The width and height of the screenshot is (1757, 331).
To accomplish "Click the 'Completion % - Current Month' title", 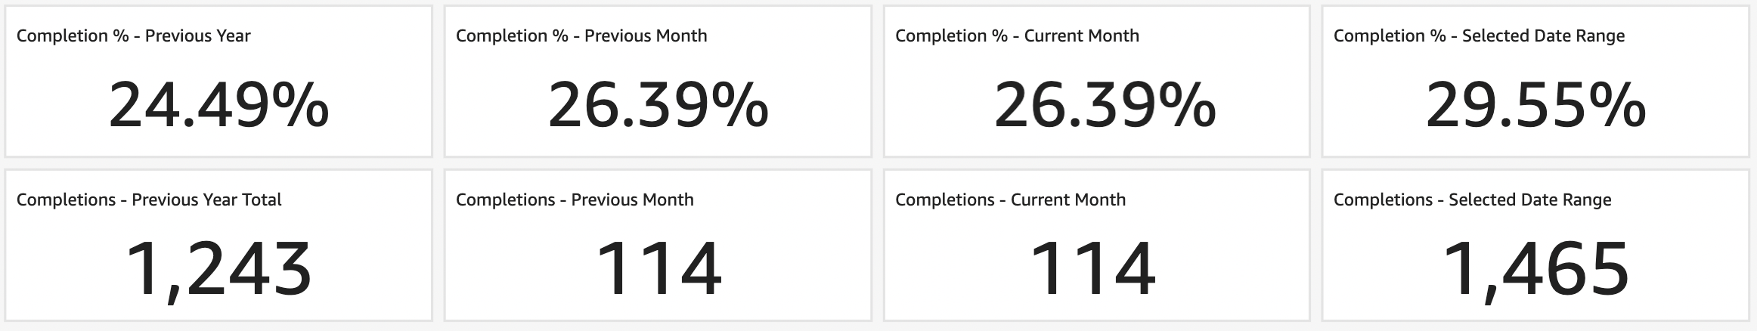I will pos(1017,36).
